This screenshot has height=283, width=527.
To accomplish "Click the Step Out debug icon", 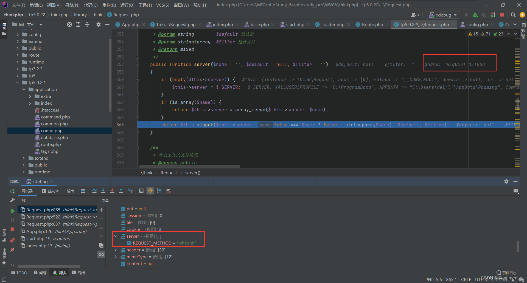I will tap(121, 191).
